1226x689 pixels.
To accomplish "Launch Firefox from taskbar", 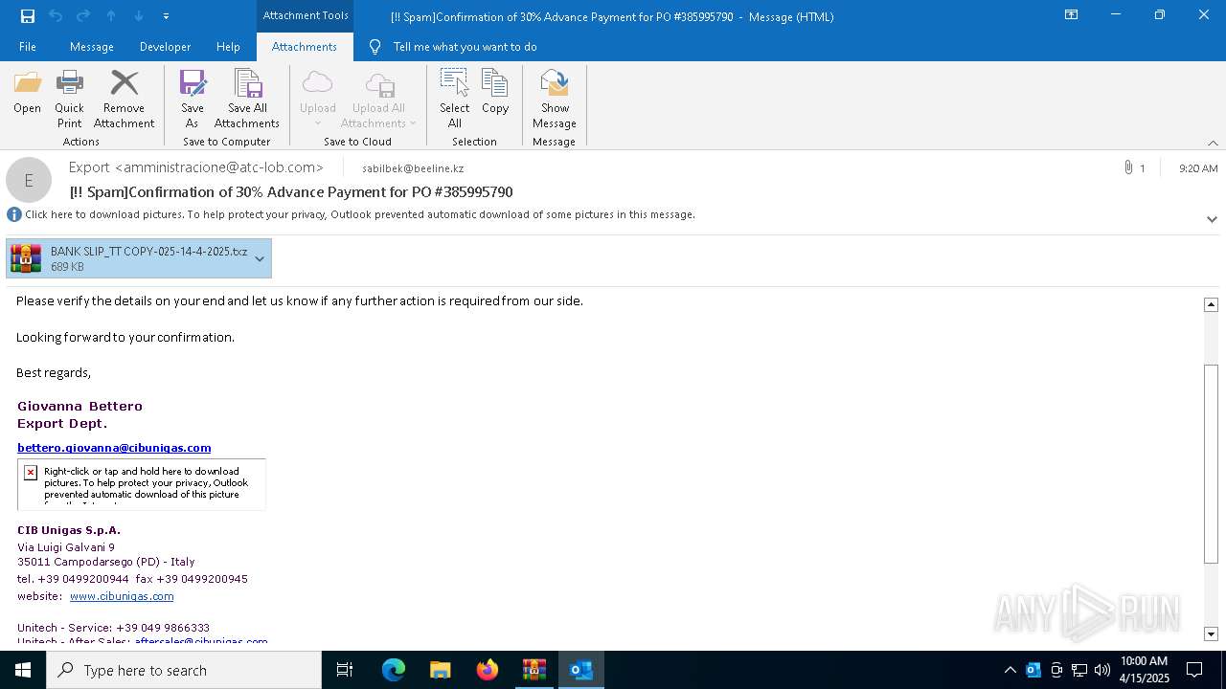I will [x=488, y=670].
